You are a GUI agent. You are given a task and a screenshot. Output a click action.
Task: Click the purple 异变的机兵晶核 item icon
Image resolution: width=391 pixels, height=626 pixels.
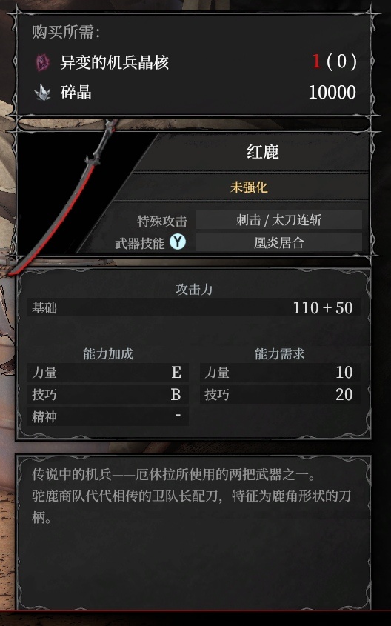pos(42,63)
